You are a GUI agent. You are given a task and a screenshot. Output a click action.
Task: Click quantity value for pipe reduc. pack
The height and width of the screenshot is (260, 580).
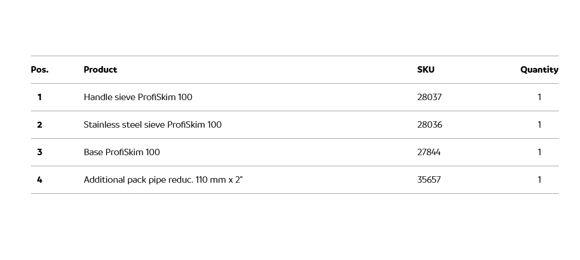pyautogui.click(x=540, y=180)
